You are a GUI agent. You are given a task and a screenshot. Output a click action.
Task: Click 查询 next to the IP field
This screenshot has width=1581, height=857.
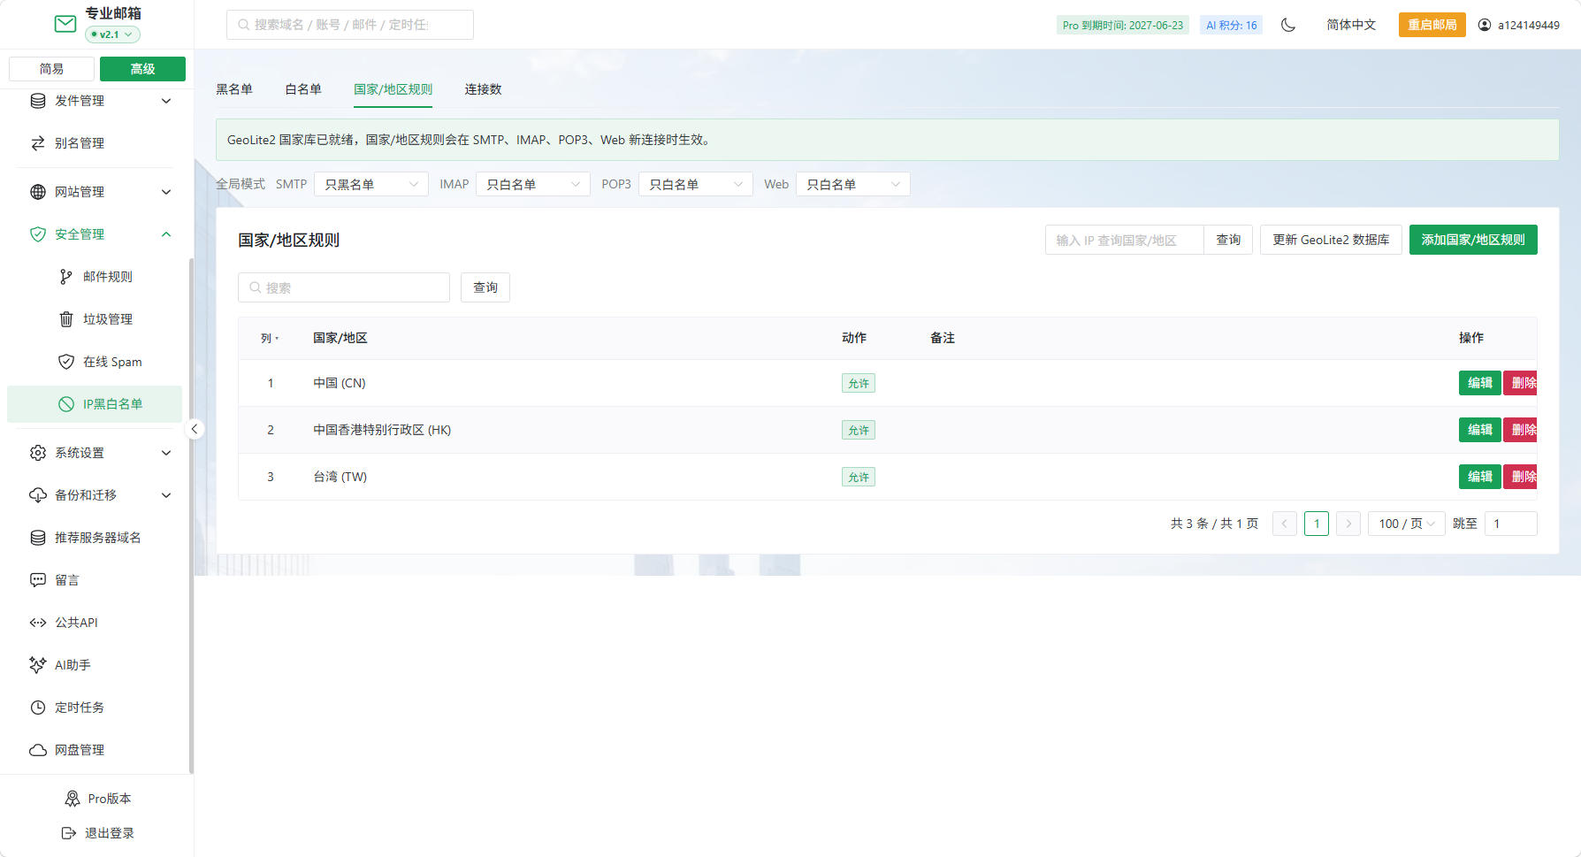[1228, 240]
